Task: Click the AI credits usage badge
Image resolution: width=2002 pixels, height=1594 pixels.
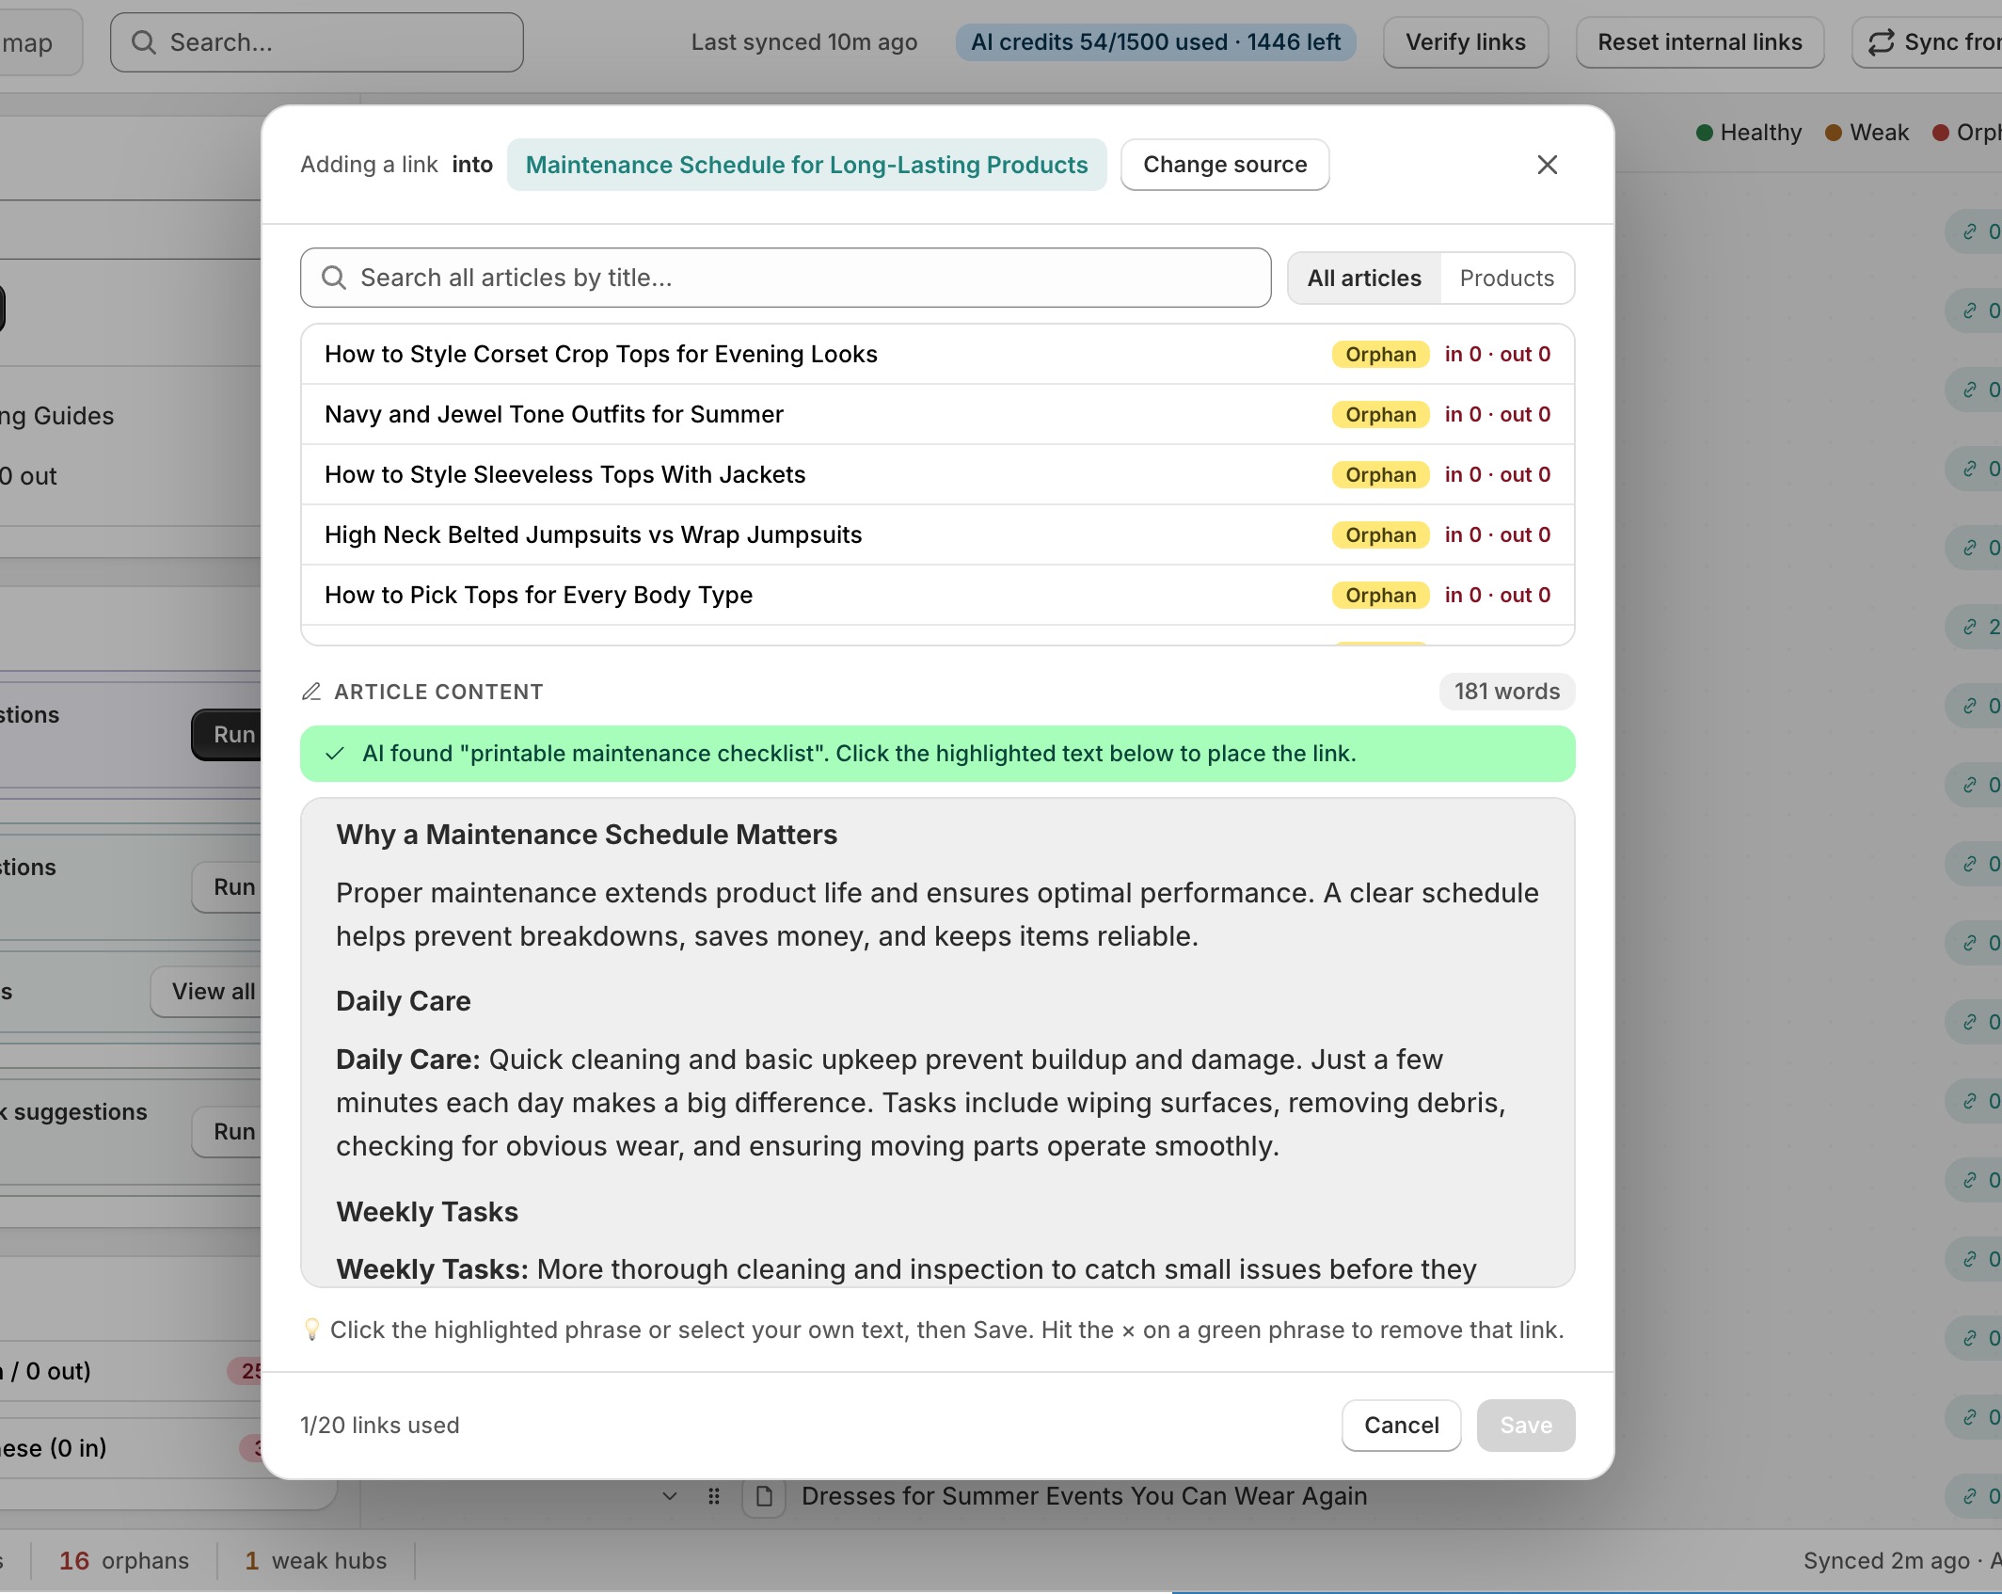Action: point(1155,42)
